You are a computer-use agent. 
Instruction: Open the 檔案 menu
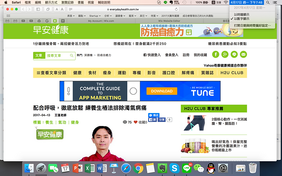28,3
